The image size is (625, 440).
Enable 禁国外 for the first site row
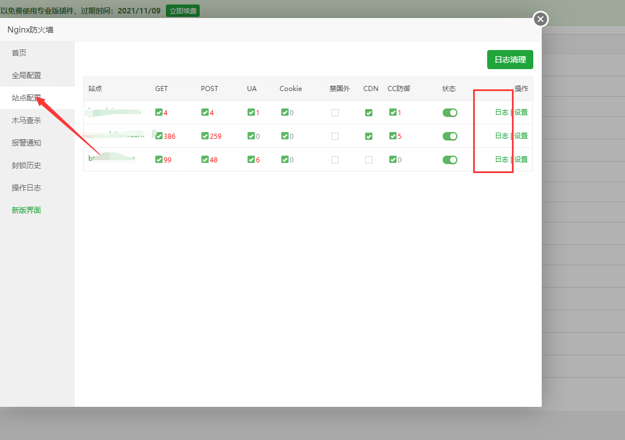tap(335, 113)
